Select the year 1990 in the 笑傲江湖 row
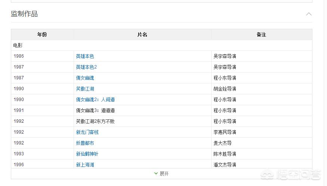This screenshot has width=327, height=186. coord(19,89)
